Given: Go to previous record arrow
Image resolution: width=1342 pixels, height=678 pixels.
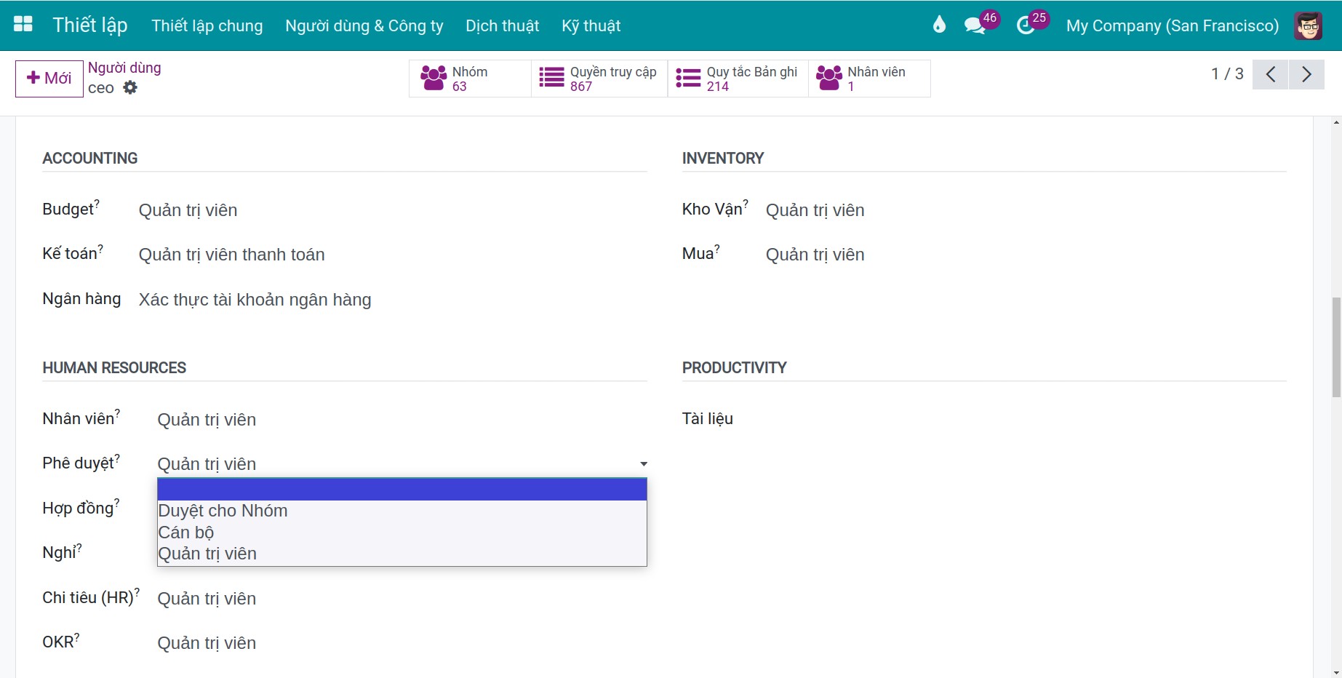Looking at the screenshot, I should click(1271, 74).
